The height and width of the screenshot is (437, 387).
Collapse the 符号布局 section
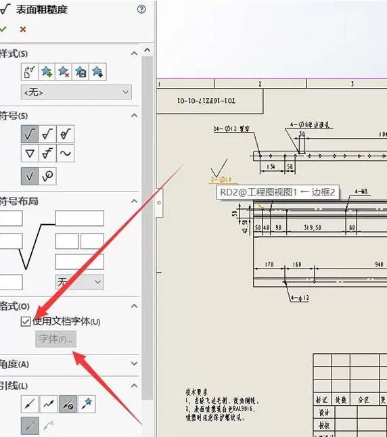(x=135, y=201)
